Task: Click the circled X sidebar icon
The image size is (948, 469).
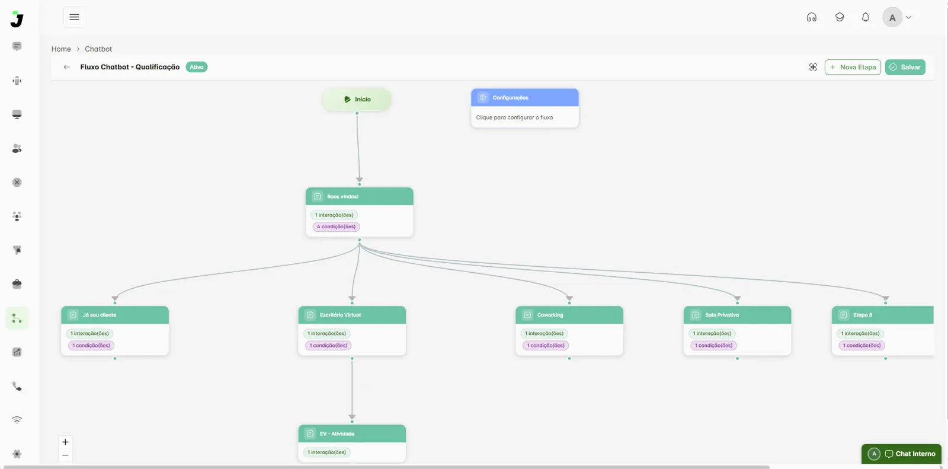Action: (17, 183)
